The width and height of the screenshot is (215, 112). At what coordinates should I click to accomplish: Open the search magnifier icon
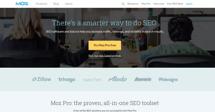pyautogui.click(x=123, y=4)
